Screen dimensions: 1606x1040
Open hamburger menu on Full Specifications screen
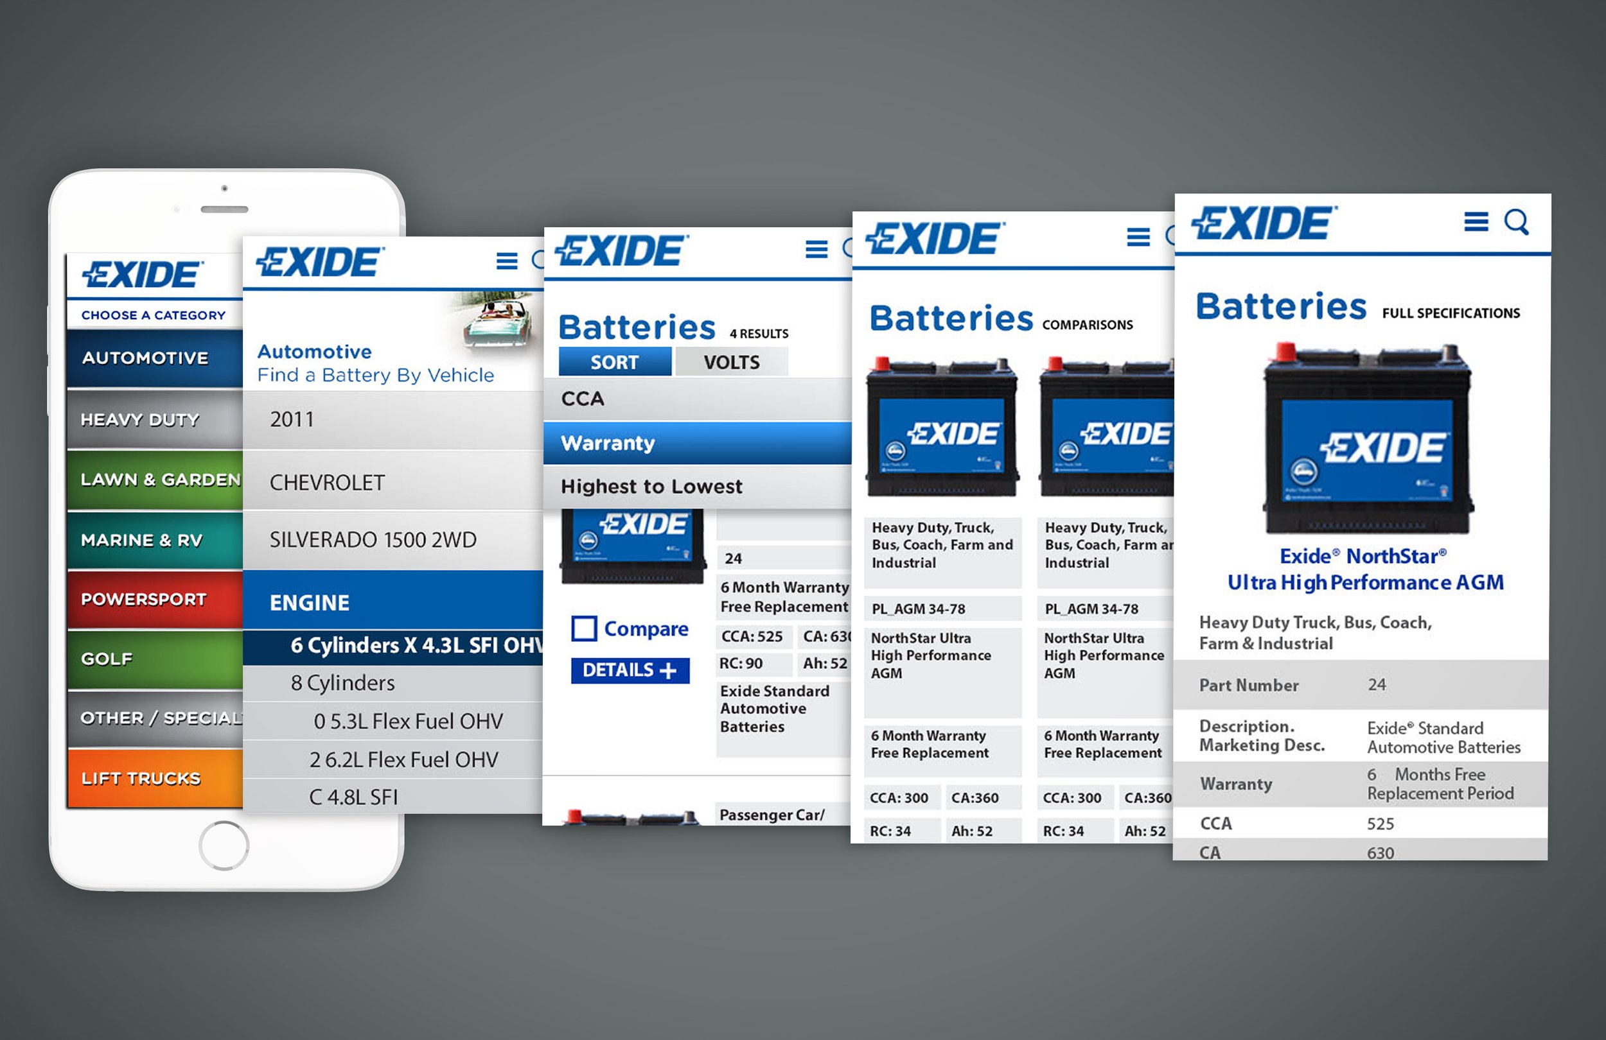(x=1476, y=221)
